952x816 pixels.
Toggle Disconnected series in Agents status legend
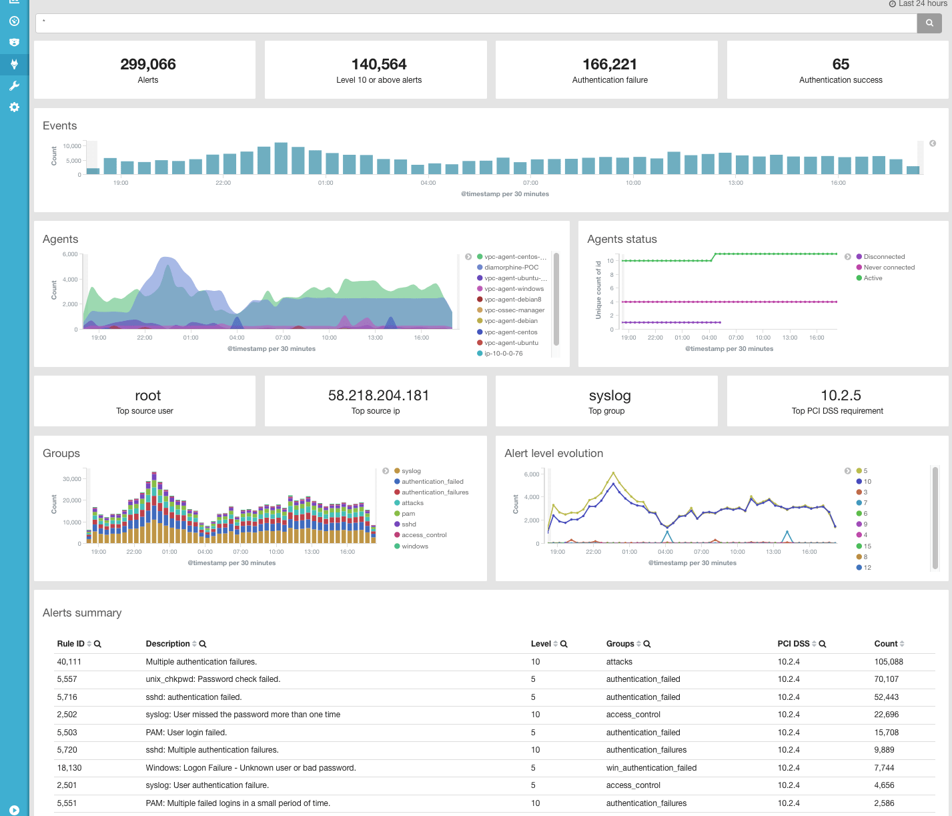[x=881, y=257]
